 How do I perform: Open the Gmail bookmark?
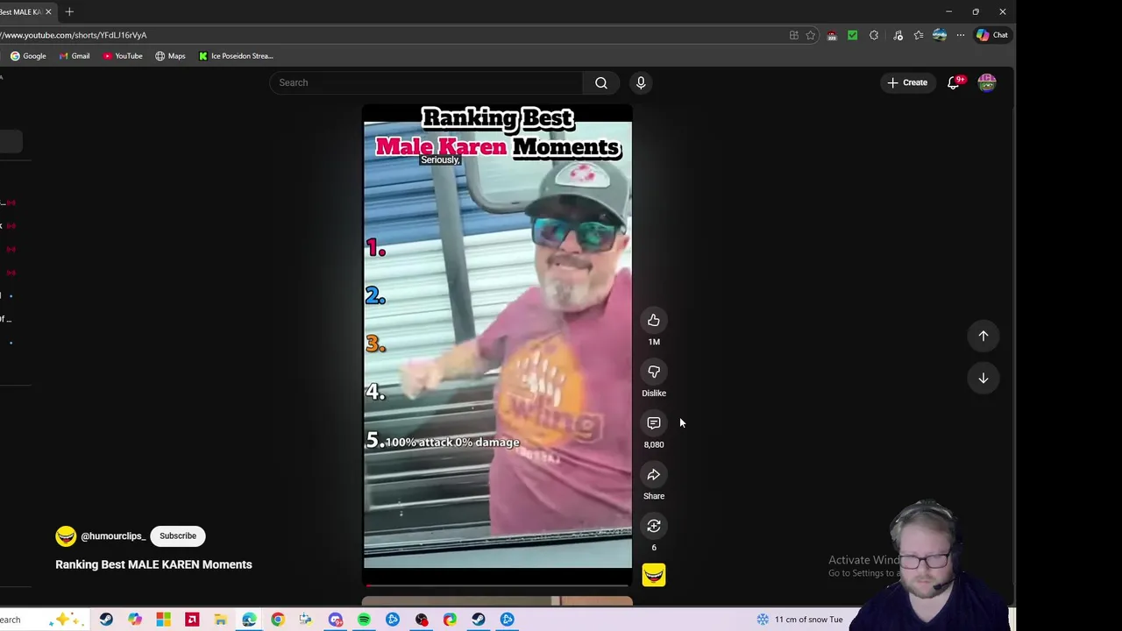coord(75,56)
